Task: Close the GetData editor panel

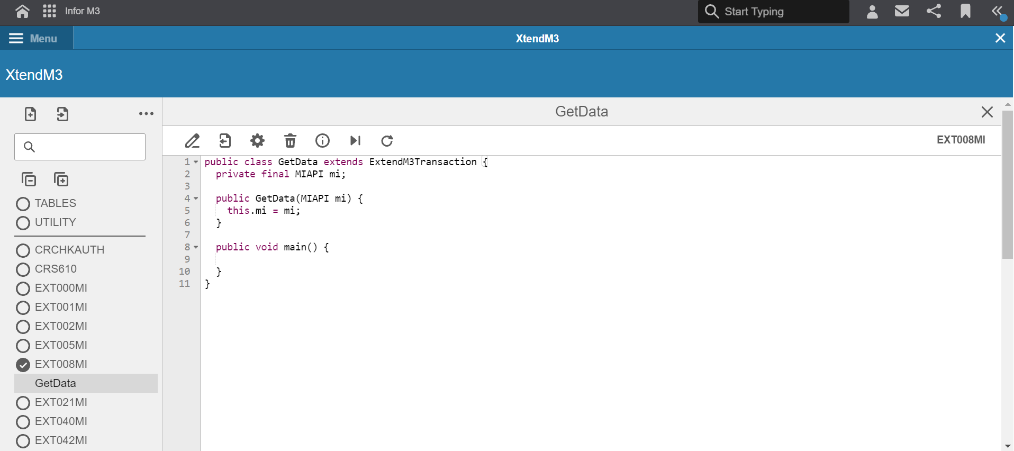Action: click(987, 112)
